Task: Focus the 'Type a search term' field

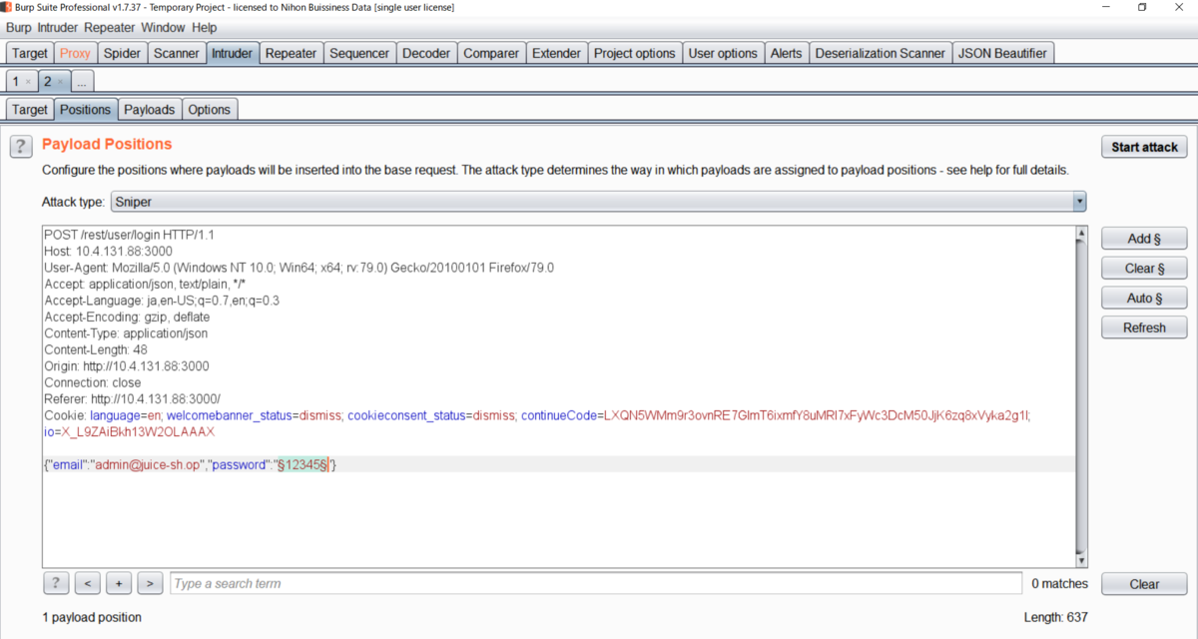Action: (x=596, y=583)
